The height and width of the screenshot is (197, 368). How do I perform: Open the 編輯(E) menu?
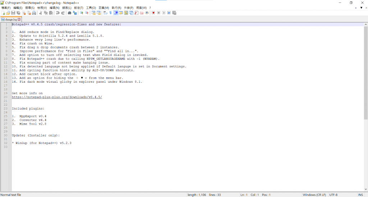pyautogui.click(x=18, y=8)
